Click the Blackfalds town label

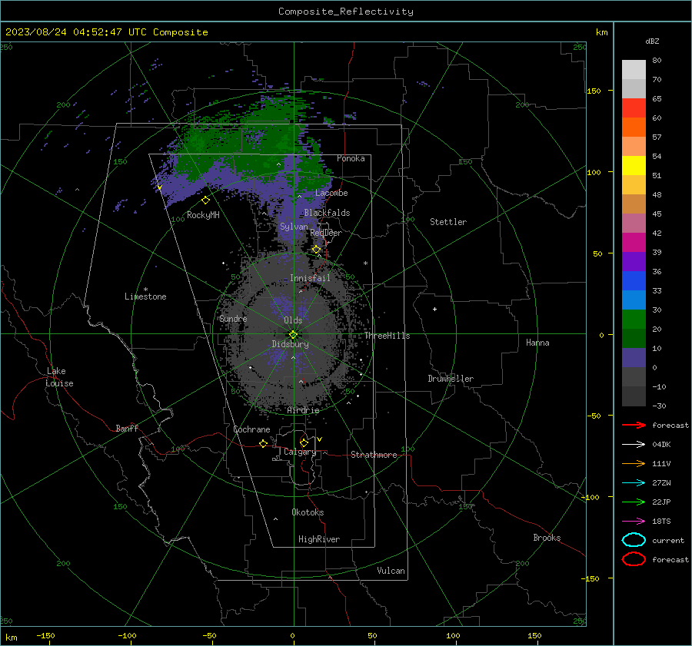pyautogui.click(x=327, y=213)
